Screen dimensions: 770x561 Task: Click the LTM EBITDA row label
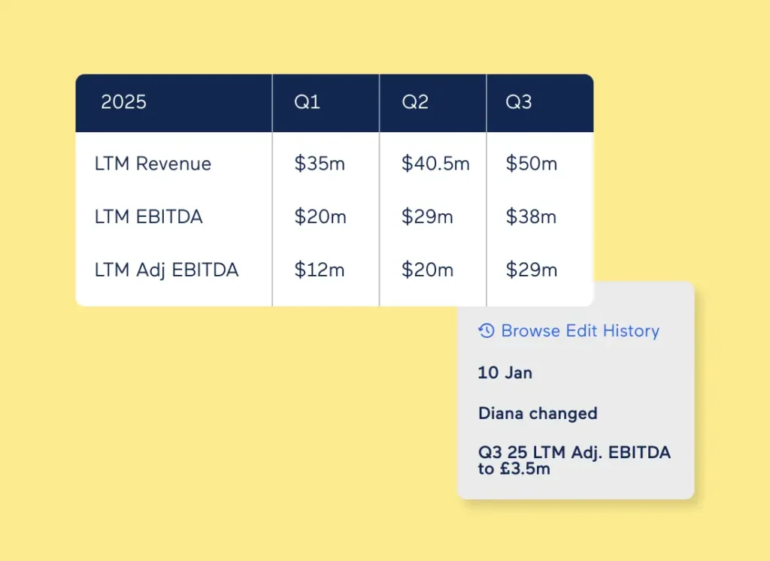(x=149, y=217)
